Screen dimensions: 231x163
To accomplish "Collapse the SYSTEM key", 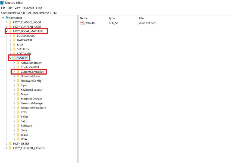I will tap(10, 58).
